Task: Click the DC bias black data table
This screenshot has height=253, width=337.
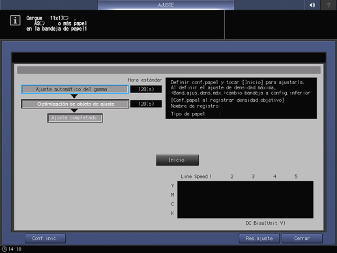Action: pos(245,200)
